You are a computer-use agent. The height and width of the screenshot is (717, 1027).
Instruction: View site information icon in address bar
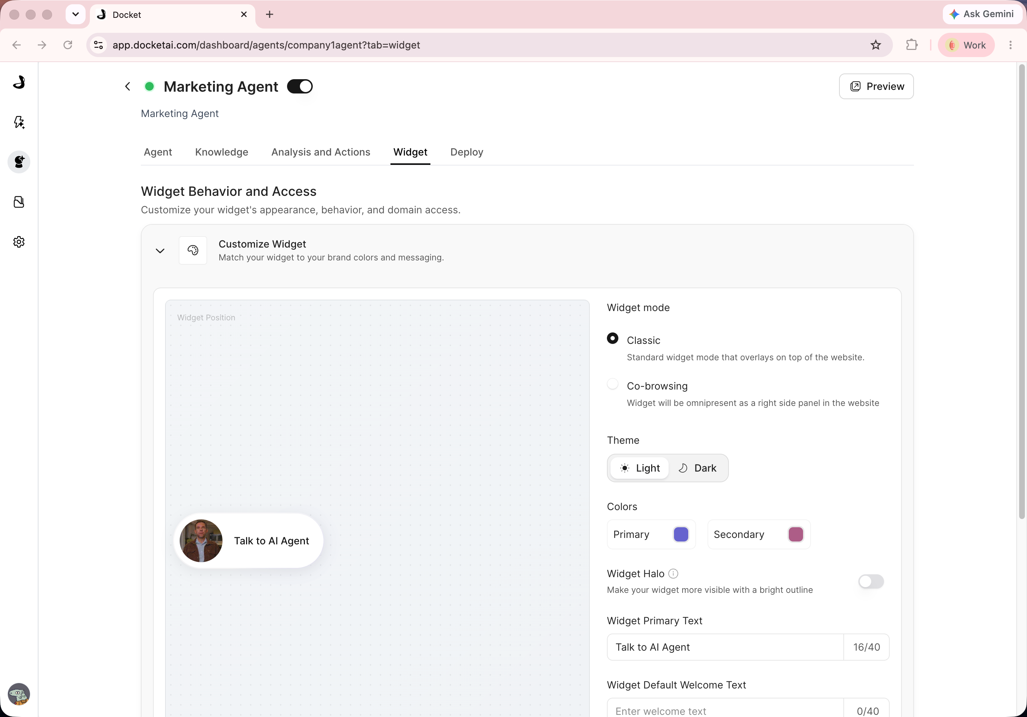click(x=98, y=45)
